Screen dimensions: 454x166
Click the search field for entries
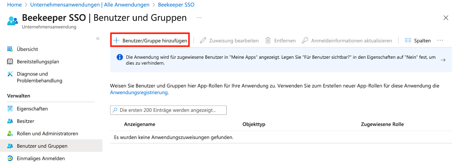(168, 110)
